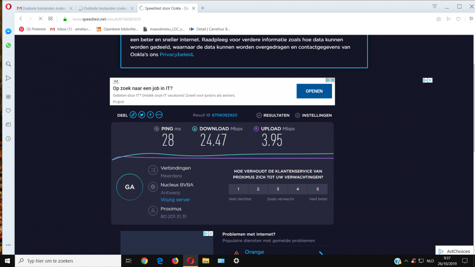The image size is (475, 267).
Task: Click the OPENEN ad button
Action: 314,91
